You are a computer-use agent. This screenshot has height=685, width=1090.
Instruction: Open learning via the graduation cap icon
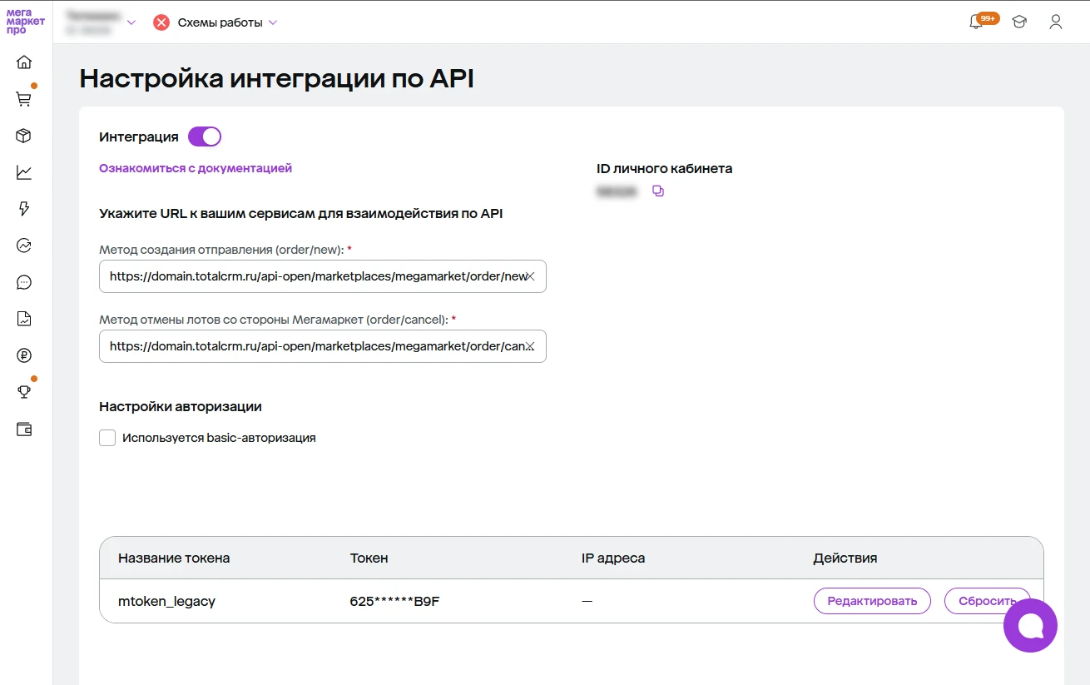[x=1019, y=22]
